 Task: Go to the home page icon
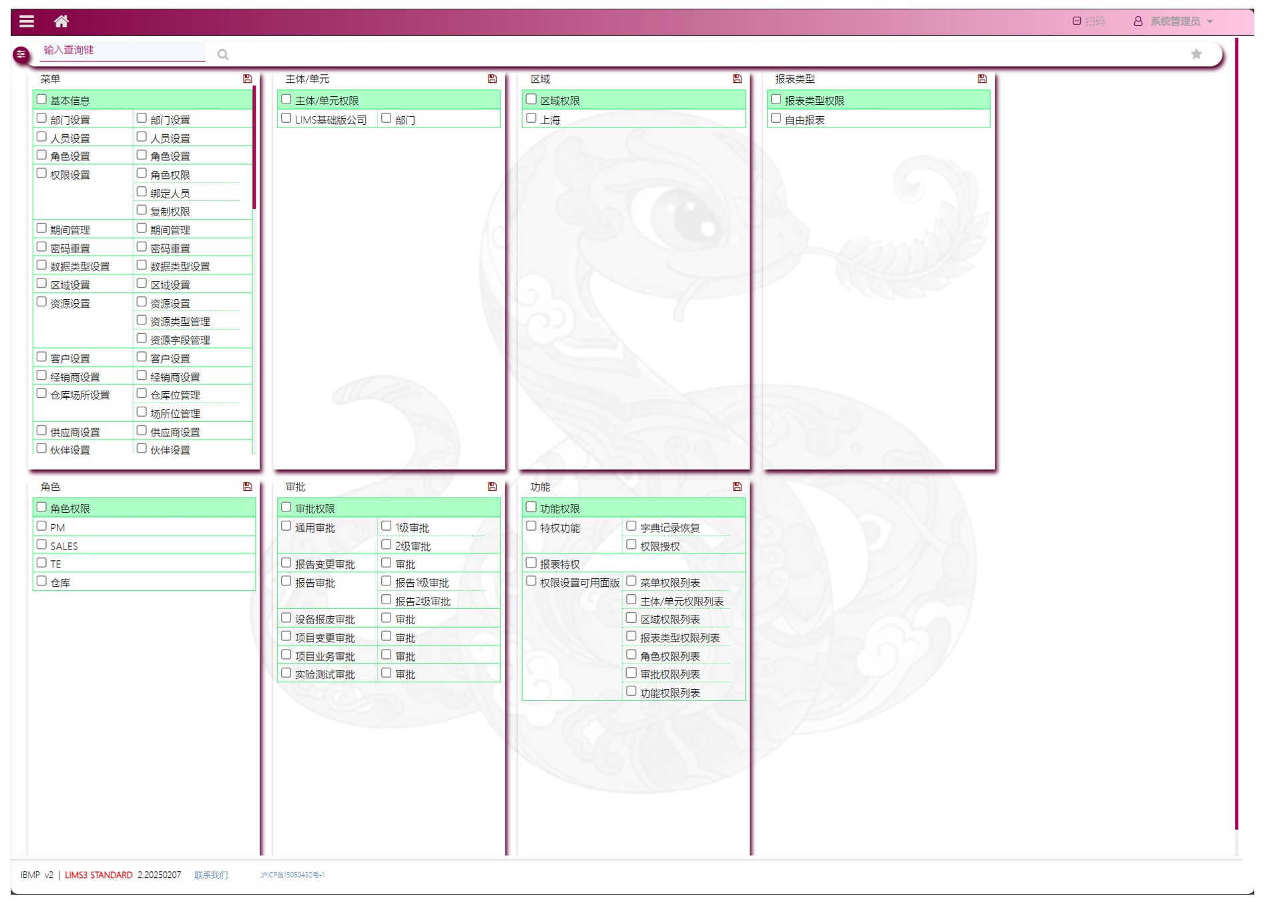[61, 21]
